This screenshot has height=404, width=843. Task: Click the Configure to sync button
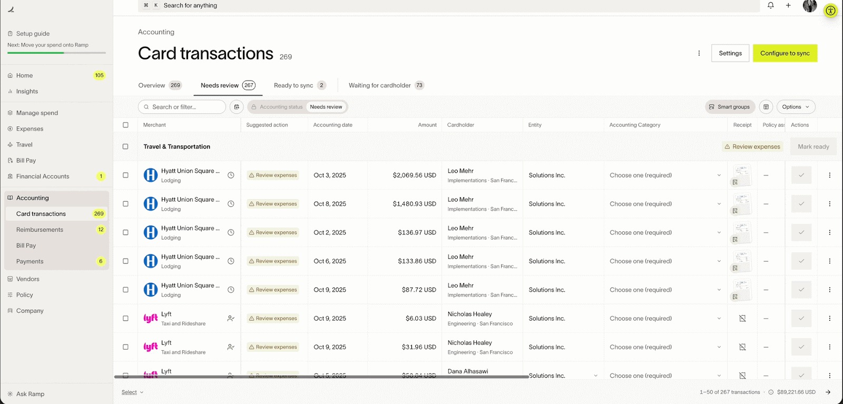(x=785, y=53)
